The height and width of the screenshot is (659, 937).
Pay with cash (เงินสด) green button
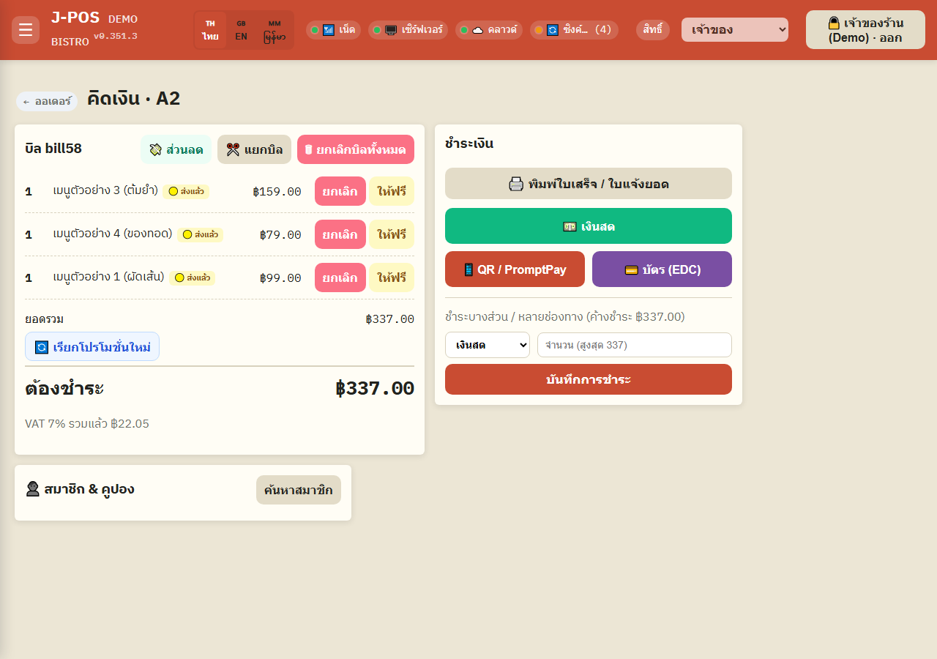point(589,226)
